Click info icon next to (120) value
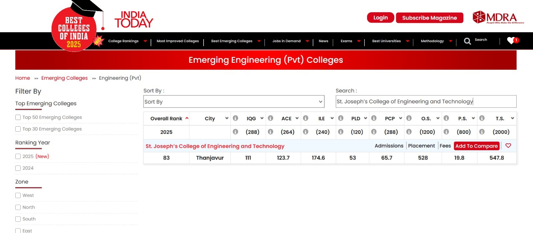Viewport: 533px width, 233px height. pyautogui.click(x=341, y=132)
